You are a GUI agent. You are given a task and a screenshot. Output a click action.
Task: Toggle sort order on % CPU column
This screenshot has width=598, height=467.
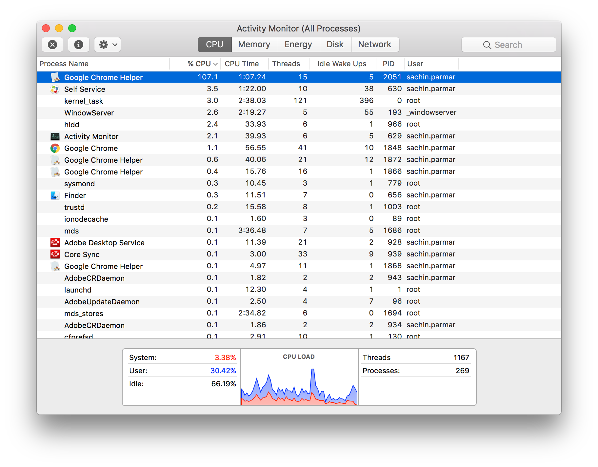point(195,64)
